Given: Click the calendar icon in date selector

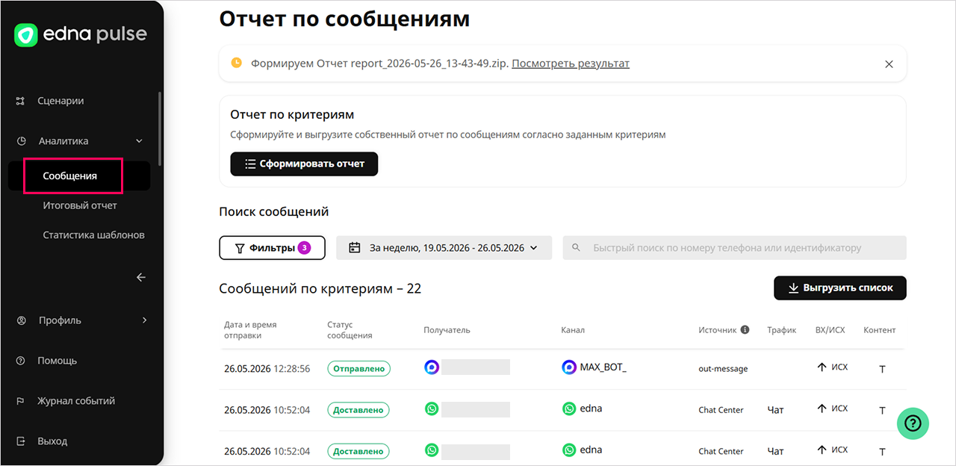Looking at the screenshot, I should [355, 248].
